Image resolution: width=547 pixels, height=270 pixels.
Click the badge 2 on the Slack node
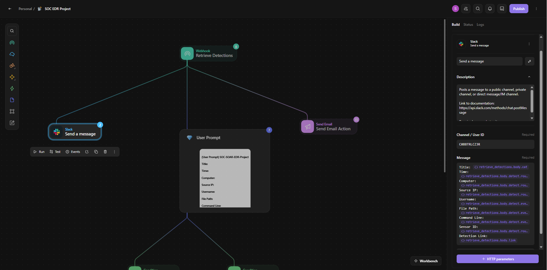100,125
